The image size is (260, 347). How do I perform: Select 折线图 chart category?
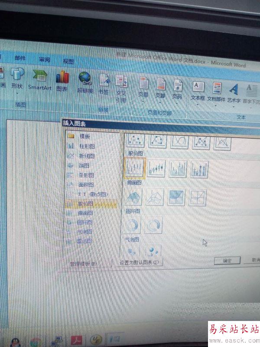coord(92,156)
